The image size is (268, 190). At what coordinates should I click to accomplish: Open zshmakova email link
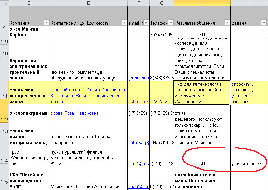(139, 101)
